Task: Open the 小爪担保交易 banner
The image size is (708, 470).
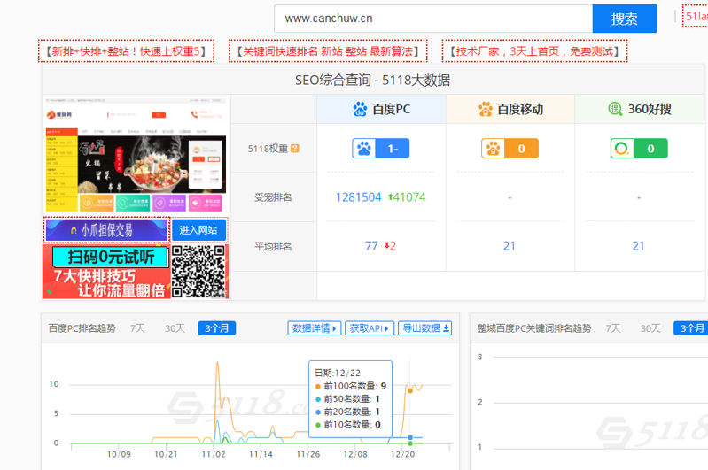Action: pyautogui.click(x=106, y=230)
